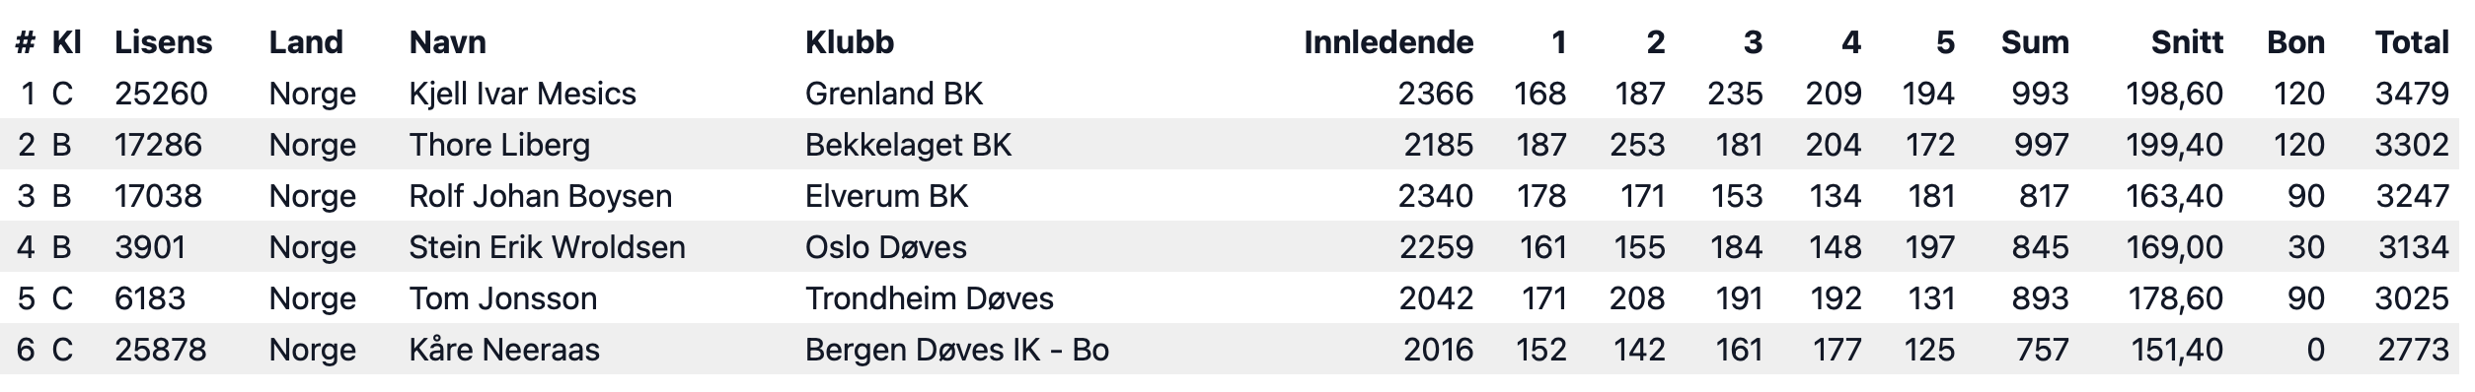The width and height of the screenshot is (2475, 392).
Task: Click Elverum BK club cell
Action: pyautogui.click(x=886, y=196)
